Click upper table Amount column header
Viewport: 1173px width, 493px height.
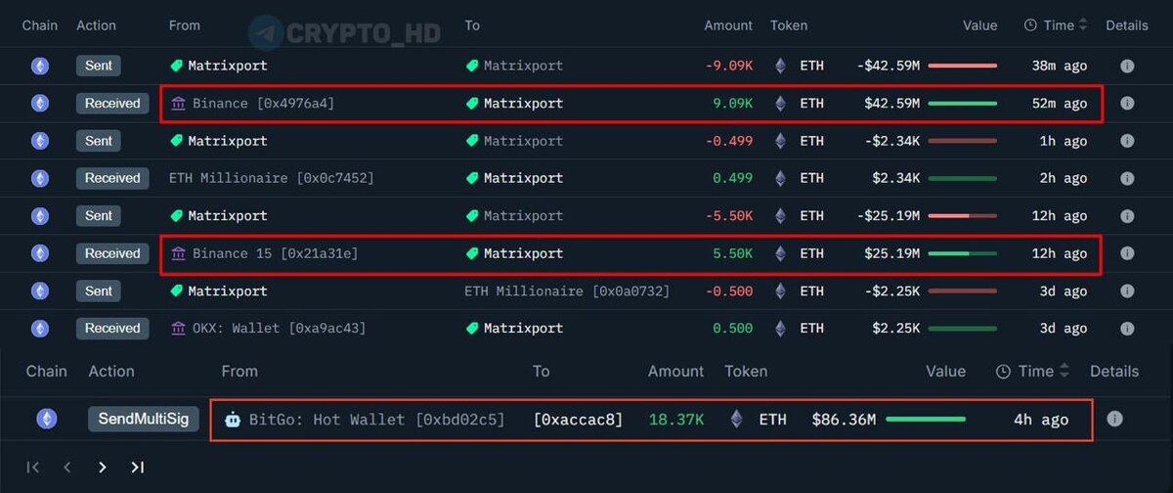[x=728, y=25]
